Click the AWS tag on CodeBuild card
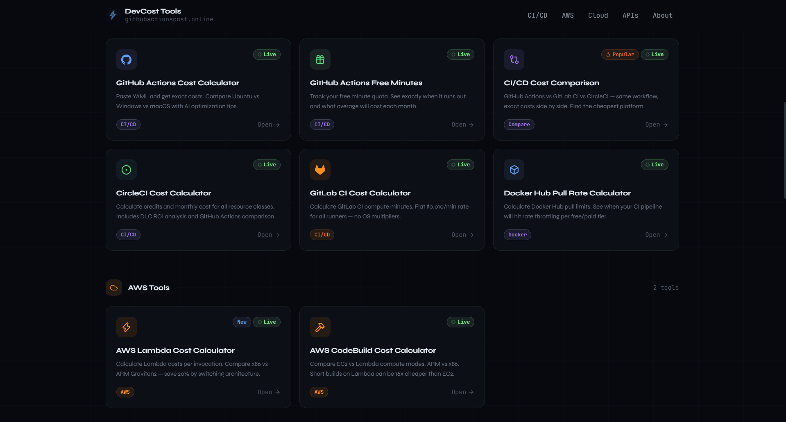Viewport: 786px width, 422px height. pyautogui.click(x=319, y=392)
